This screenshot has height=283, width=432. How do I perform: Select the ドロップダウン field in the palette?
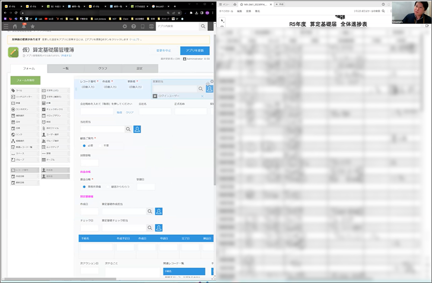pyautogui.click(x=55, y=116)
